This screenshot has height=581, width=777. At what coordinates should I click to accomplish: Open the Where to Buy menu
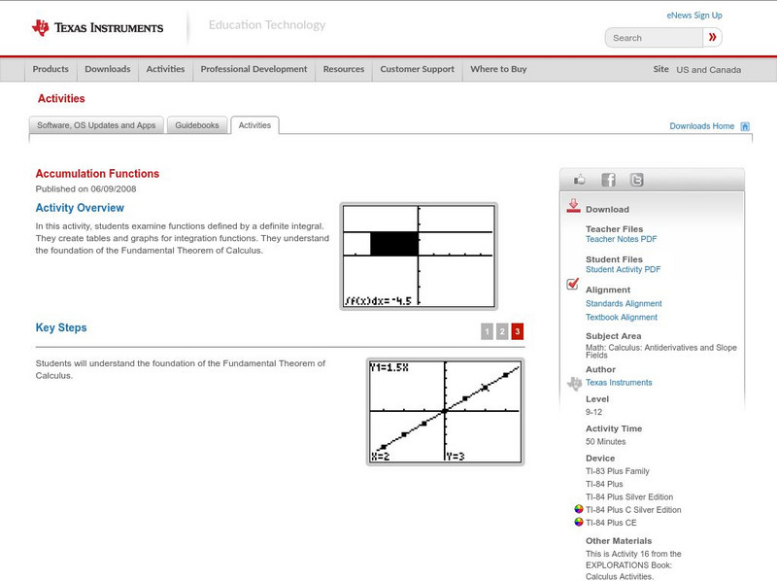[498, 69]
